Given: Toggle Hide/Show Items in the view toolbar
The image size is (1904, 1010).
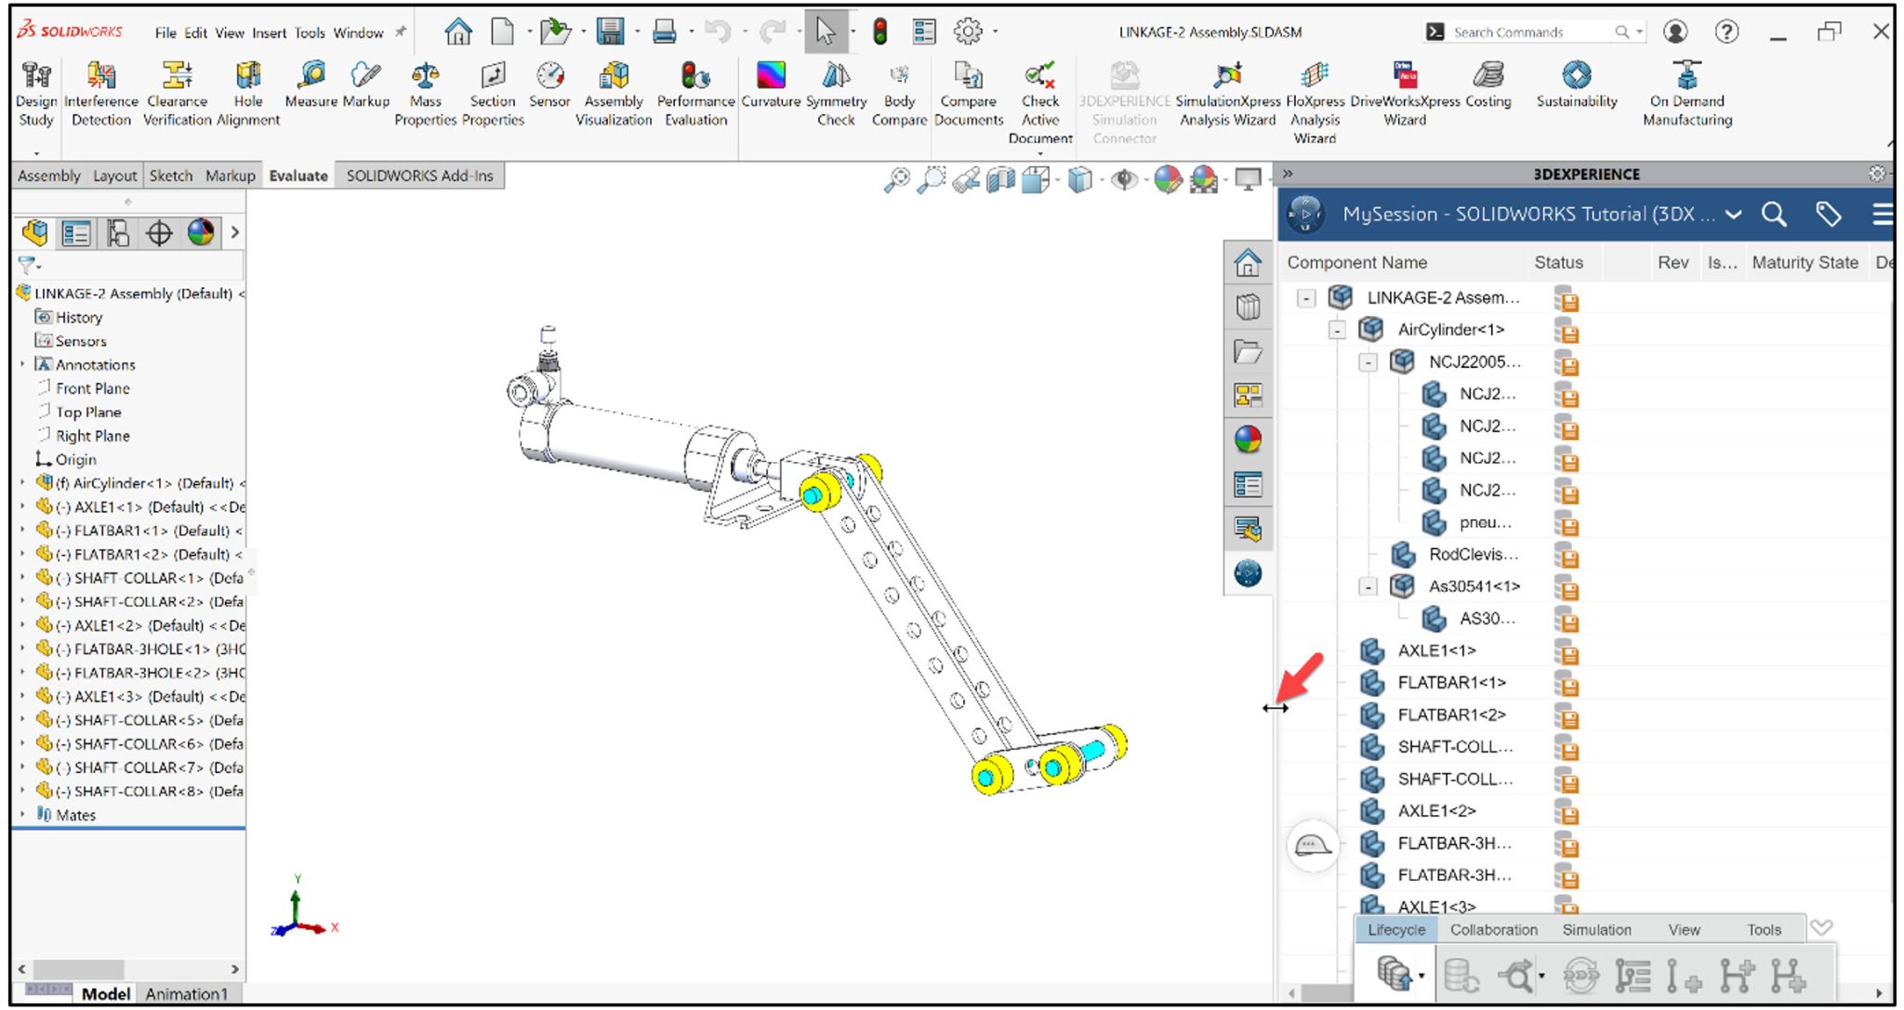Looking at the screenshot, I should pyautogui.click(x=1123, y=180).
